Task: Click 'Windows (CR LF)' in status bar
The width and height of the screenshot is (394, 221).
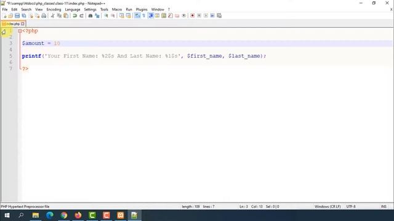Action: pyautogui.click(x=328, y=206)
